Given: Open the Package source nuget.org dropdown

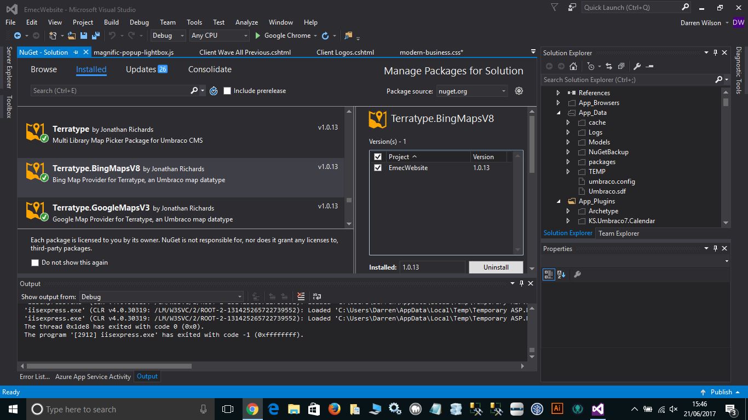Looking at the screenshot, I should pos(471,91).
